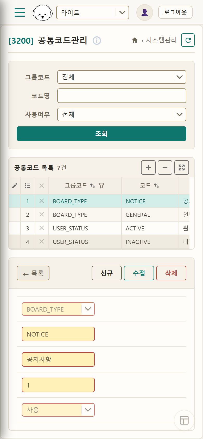Image resolution: width=203 pixels, height=439 pixels.
Task: Select USER_STATUS cell in row 3
Action: [85, 228]
